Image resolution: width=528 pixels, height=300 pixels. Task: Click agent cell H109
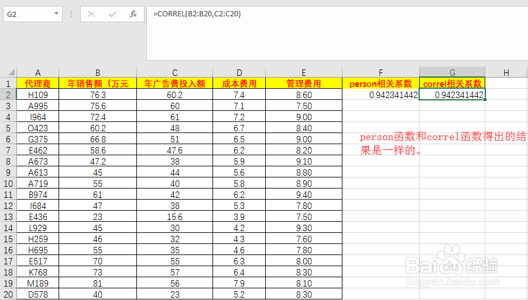point(37,95)
